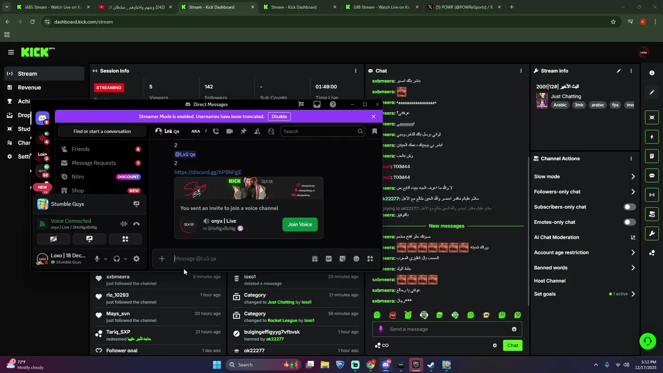Mute the Discord microphone
This screenshot has width=663, height=373.
[x=97, y=259]
